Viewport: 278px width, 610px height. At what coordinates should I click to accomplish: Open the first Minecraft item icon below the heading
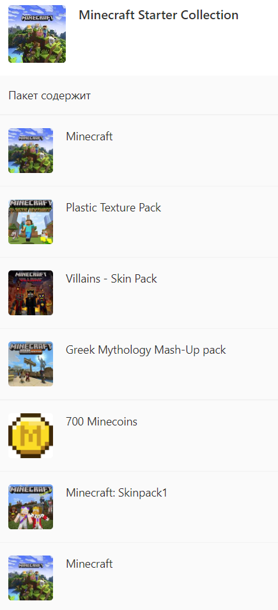pos(31,151)
